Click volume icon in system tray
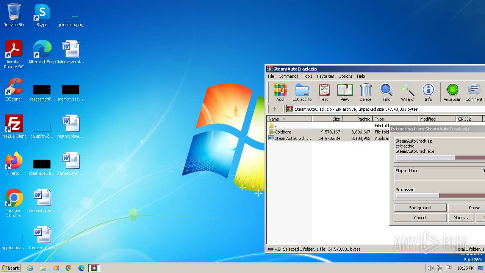 pos(430,268)
